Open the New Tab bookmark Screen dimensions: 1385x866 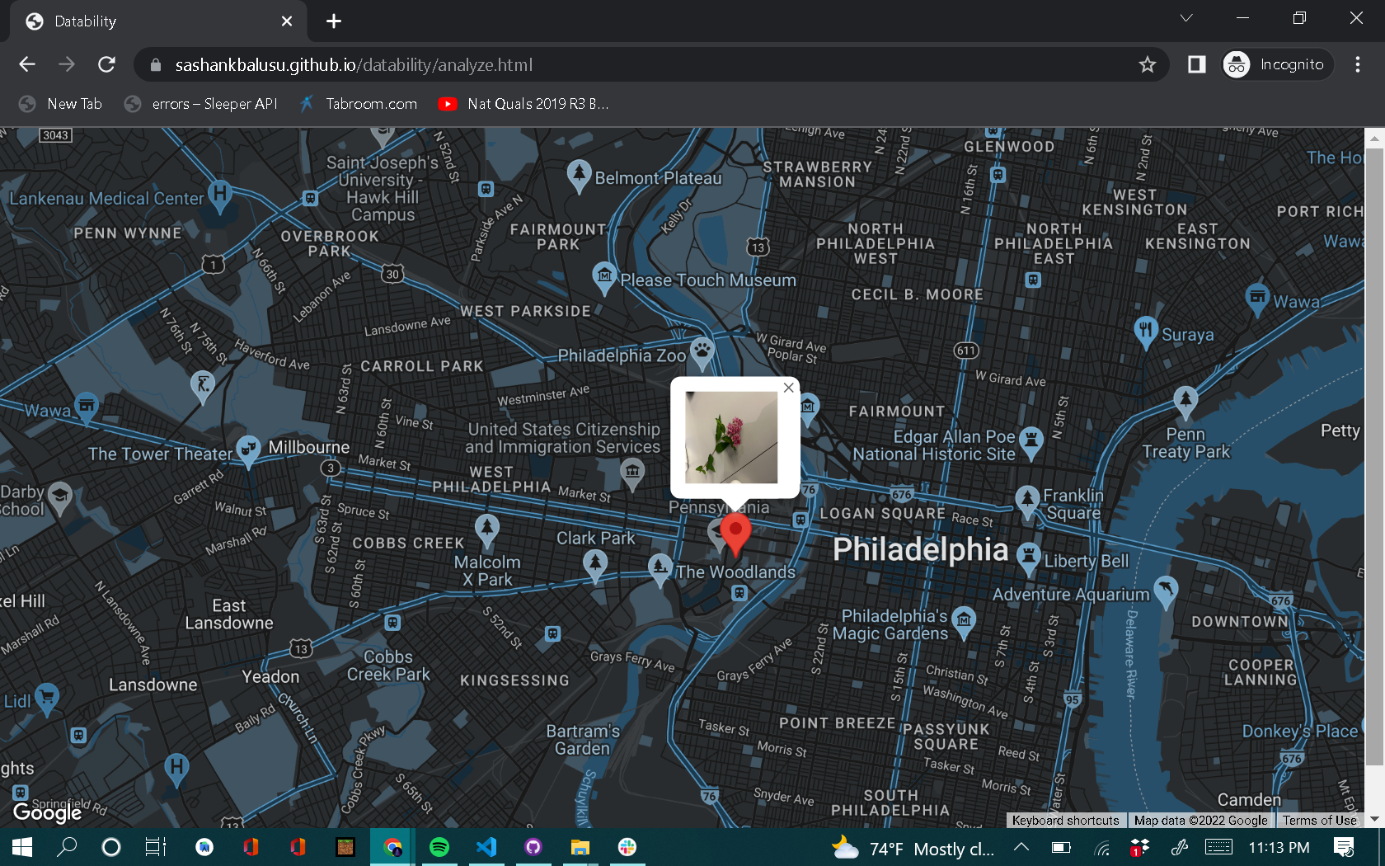point(61,104)
